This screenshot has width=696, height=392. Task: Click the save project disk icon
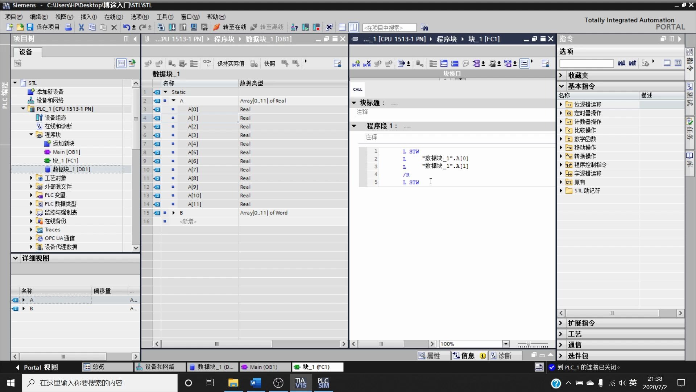click(x=30, y=27)
